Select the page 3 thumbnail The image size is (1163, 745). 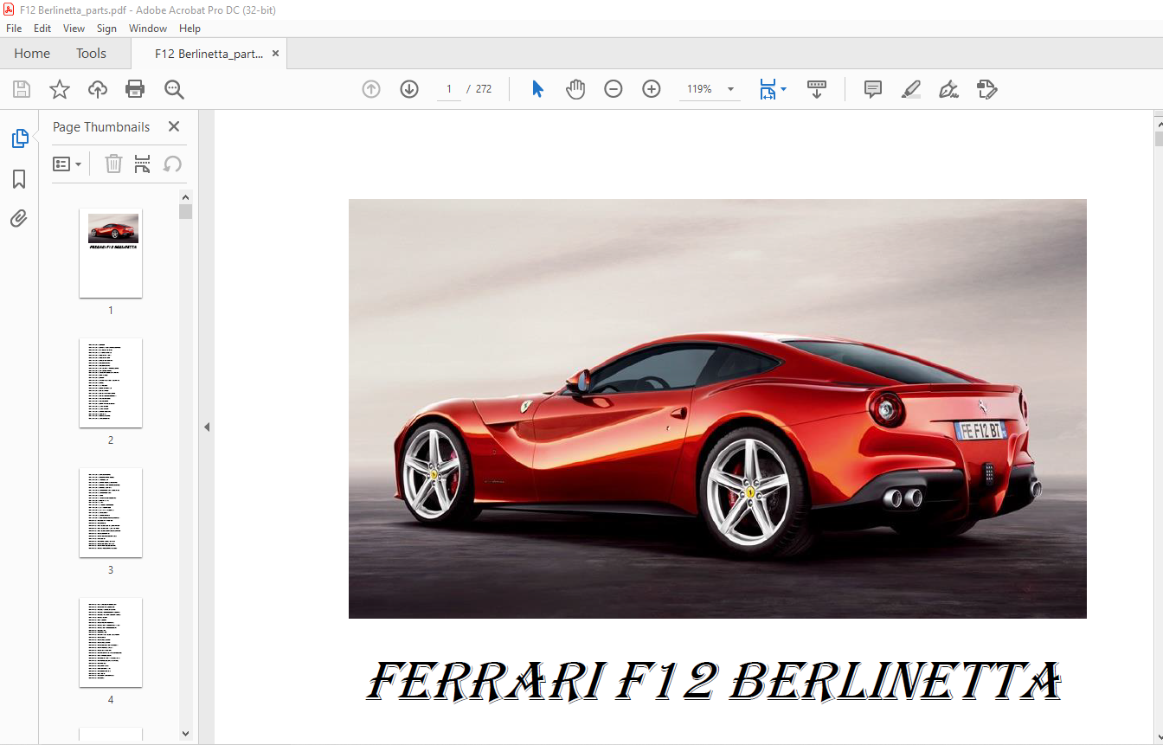click(x=111, y=513)
